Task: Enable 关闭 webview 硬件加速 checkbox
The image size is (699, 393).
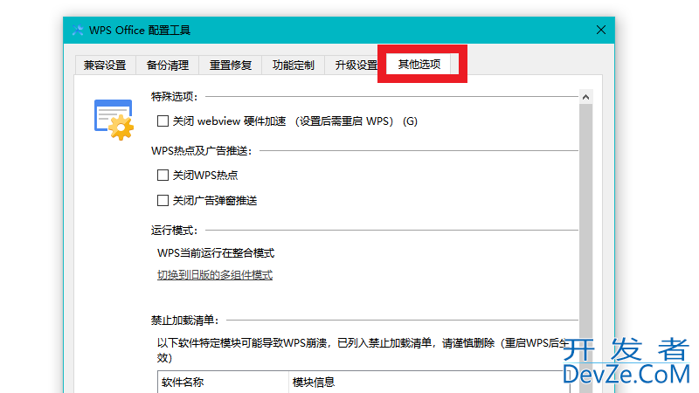Action: point(163,121)
